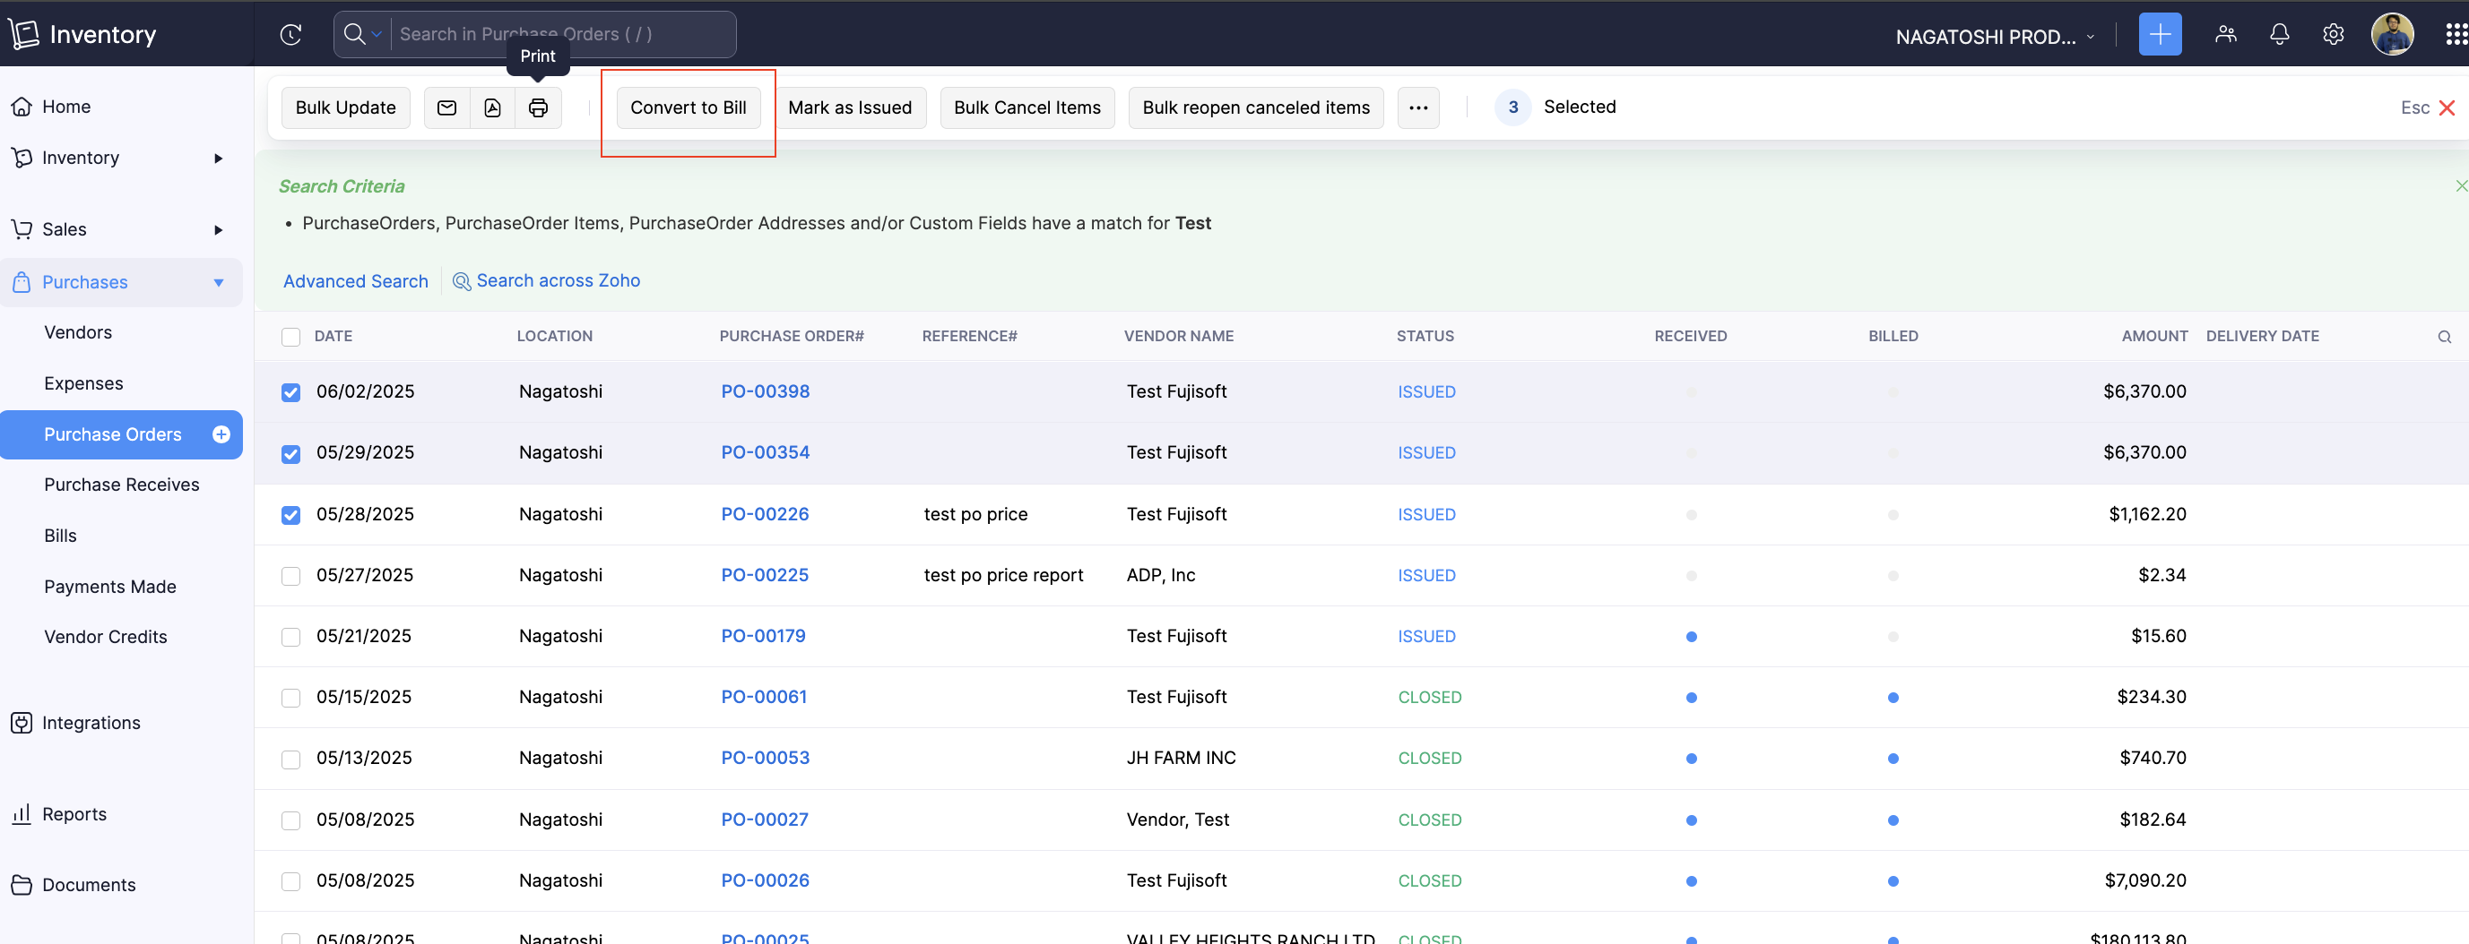The image size is (2469, 944).
Task: Click Bulk Update button
Action: (345, 108)
